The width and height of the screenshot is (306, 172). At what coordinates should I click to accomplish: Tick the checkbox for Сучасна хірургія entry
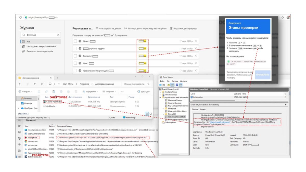pyautogui.click(x=75, y=48)
